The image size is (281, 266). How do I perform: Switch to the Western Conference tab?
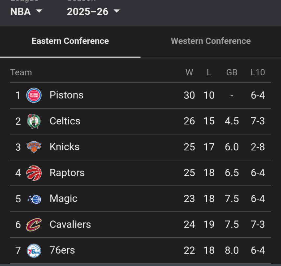(210, 41)
